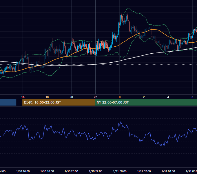Click the "18" hour label on price chart axis
Viewport: 197px width, 174px height.
point(47,97)
